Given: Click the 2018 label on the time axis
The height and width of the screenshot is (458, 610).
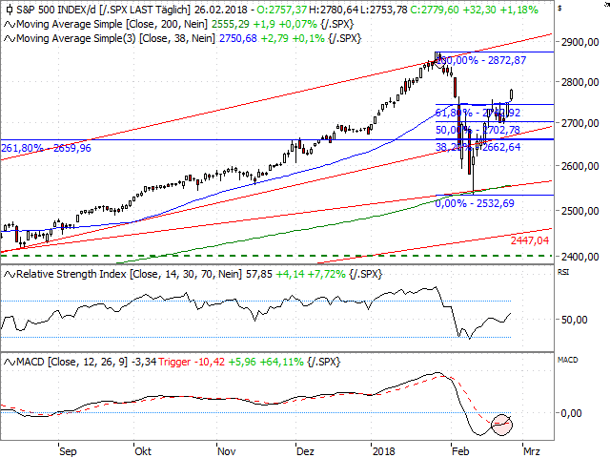Looking at the screenshot, I should 383,451.
